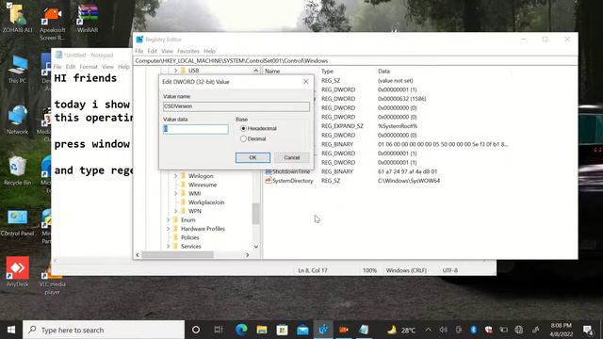Open File Explorer from taskbar
Viewport: 603px width, 339px height.
coord(262,330)
